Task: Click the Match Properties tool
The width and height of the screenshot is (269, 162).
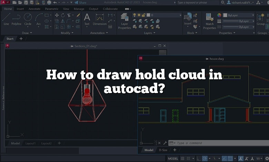Action: point(209,20)
